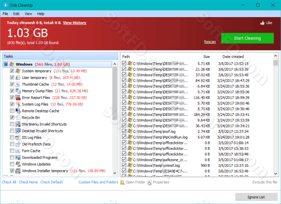Click the Memory Dump Files icon
Screen dimensions: 281x204
tap(18, 91)
